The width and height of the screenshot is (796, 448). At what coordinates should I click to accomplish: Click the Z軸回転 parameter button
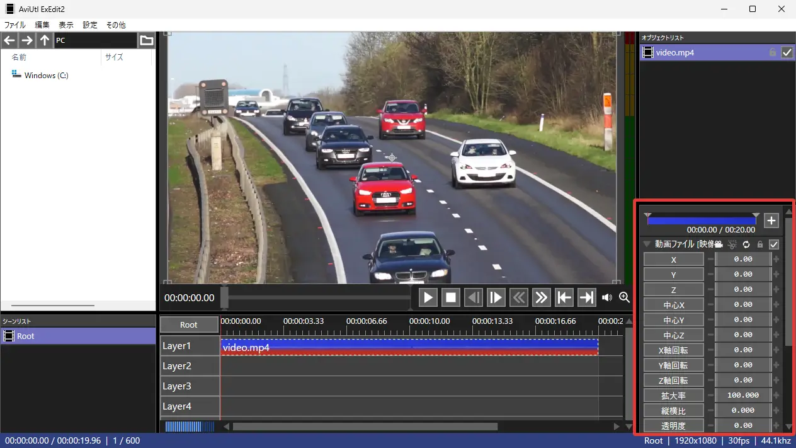coord(673,380)
